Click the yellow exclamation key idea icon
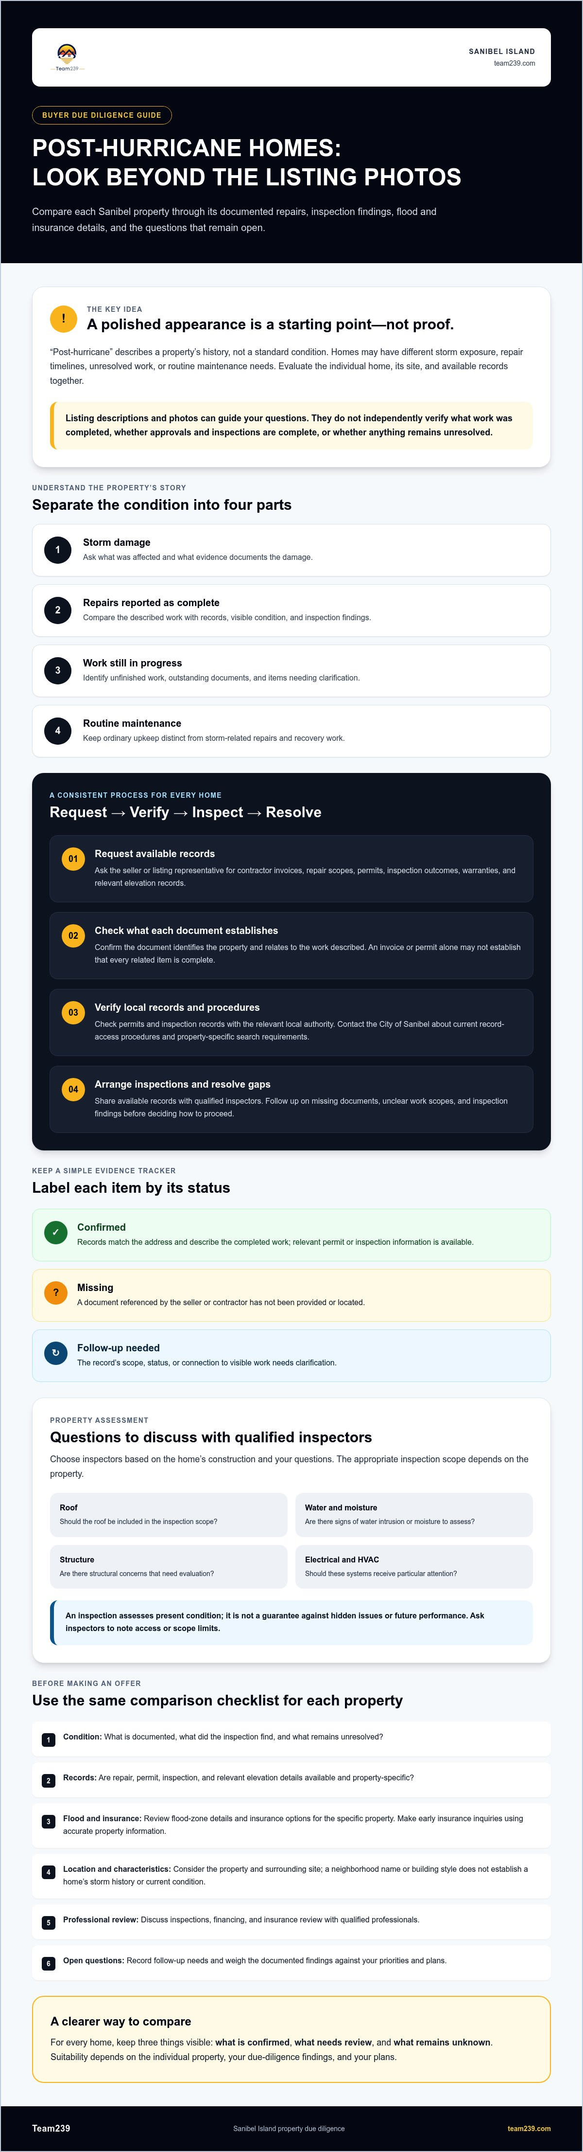Screen dimensions: 583x2152 [63, 318]
